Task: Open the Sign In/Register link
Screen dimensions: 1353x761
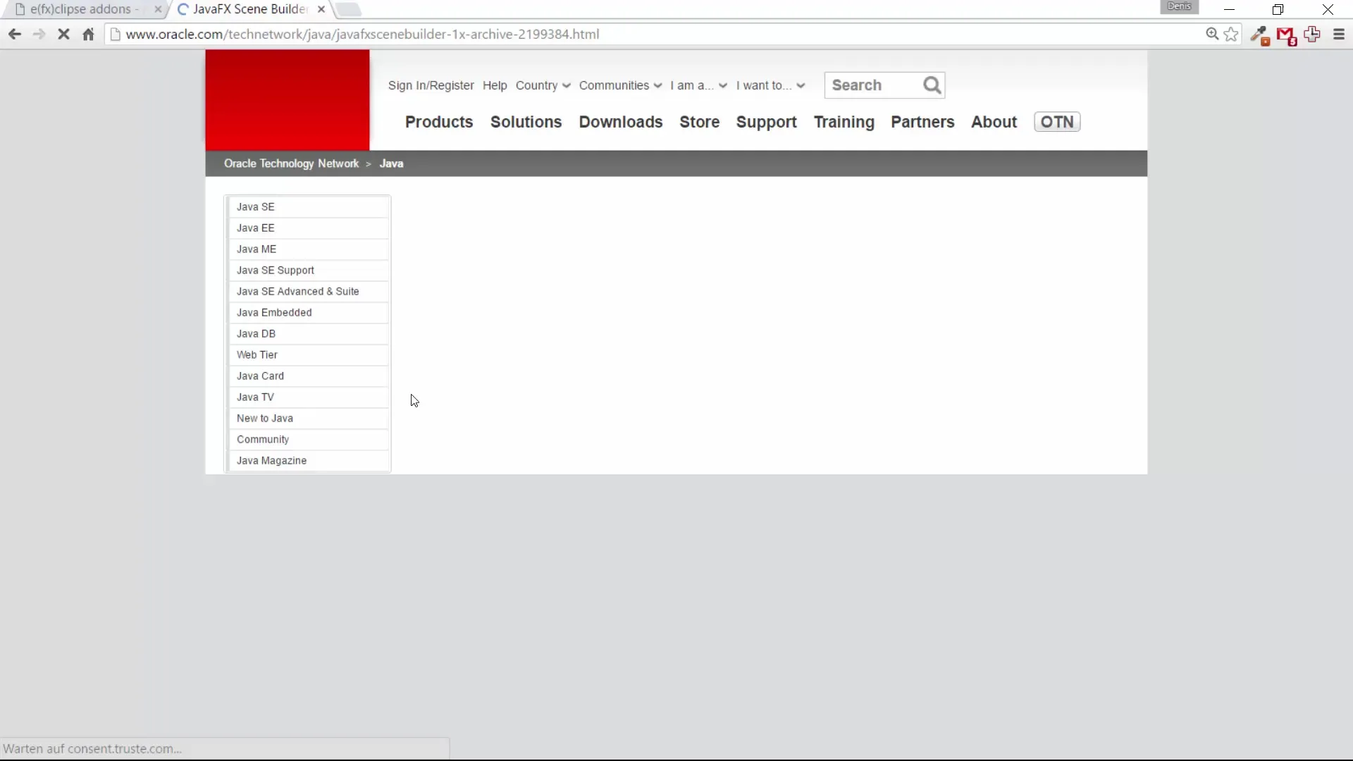Action: (431, 85)
